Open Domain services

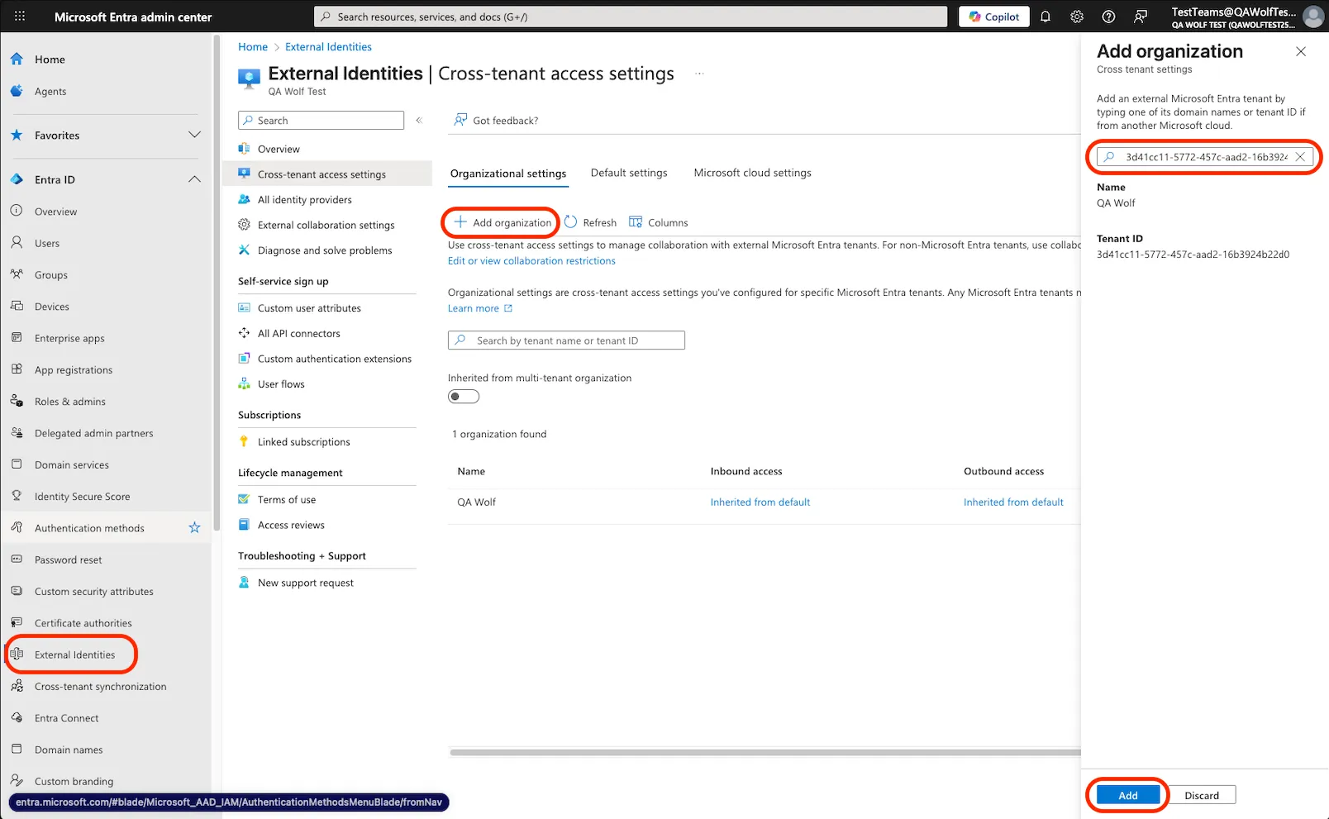point(72,465)
